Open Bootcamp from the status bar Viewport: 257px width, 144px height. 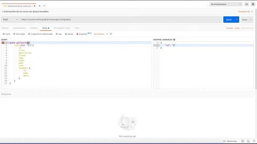tap(230, 141)
